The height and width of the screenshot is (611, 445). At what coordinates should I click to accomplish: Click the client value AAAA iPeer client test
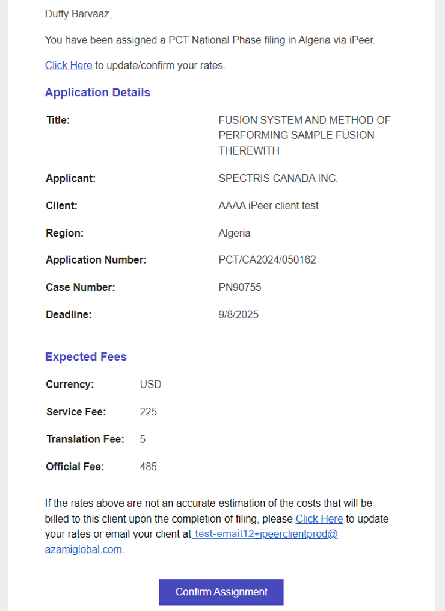coord(268,206)
